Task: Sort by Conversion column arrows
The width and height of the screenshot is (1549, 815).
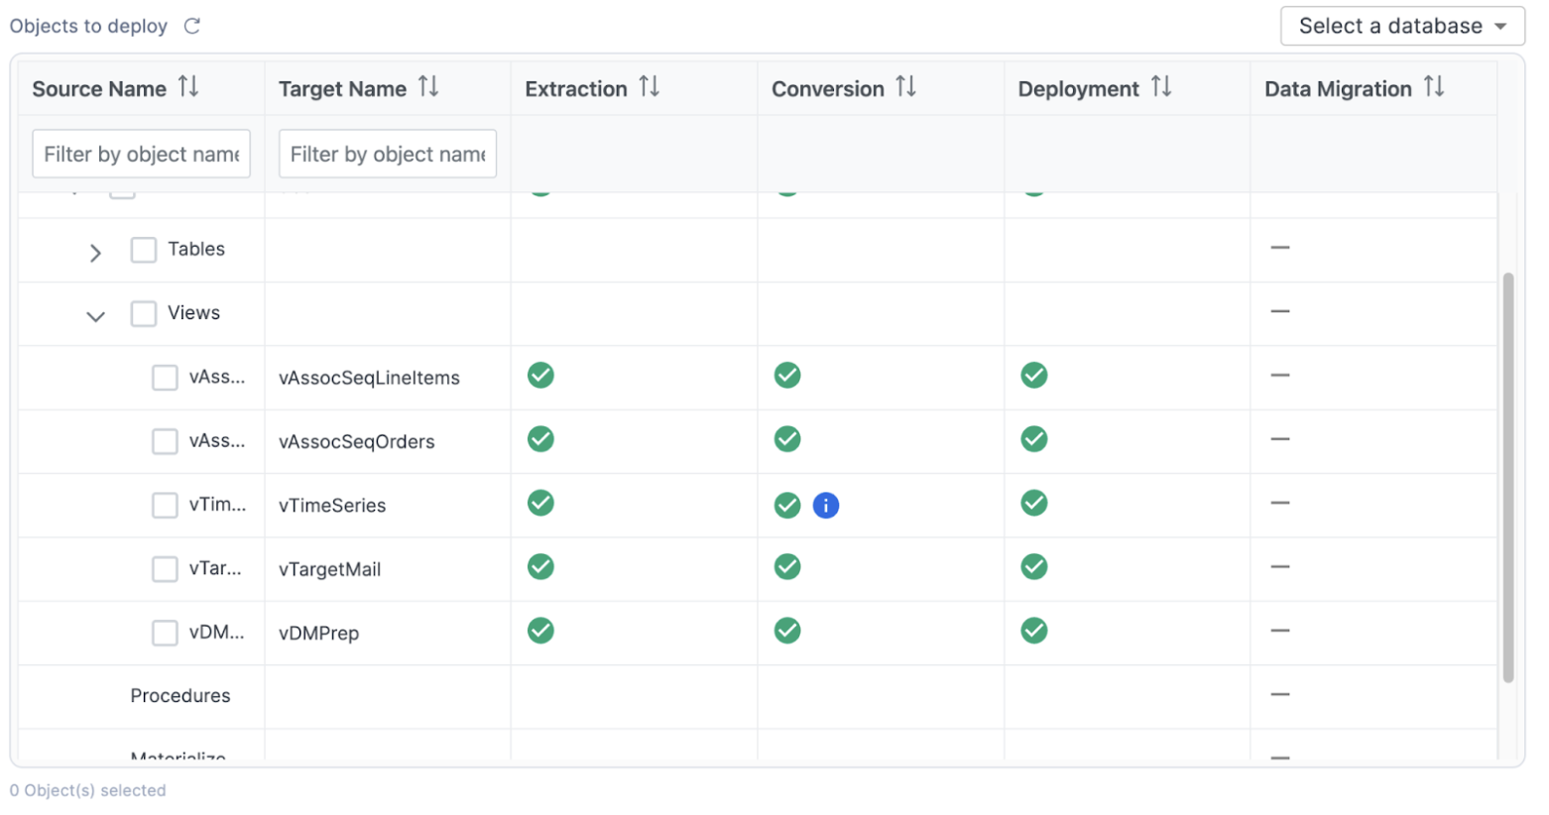Action: [905, 88]
